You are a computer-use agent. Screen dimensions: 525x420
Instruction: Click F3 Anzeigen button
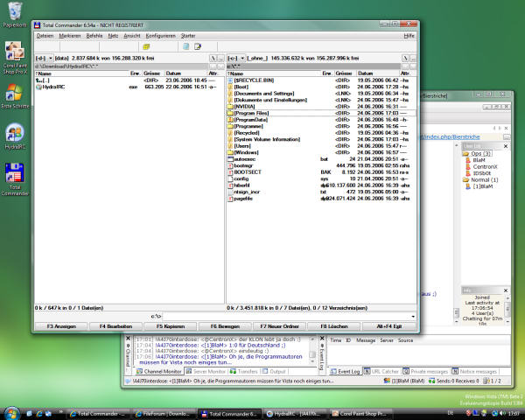click(61, 326)
